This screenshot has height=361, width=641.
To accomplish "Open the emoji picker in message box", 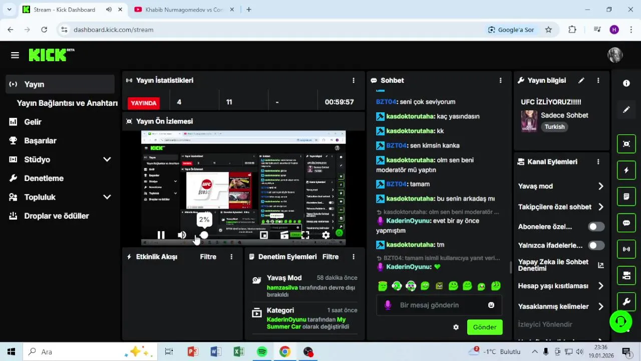I will pos(491,305).
